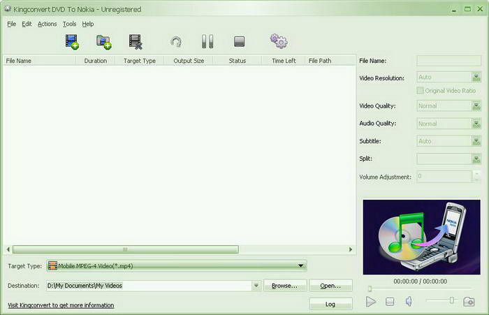Open the Destination path dropdown arrow
Screen dimensions: 489x315
(x=256, y=286)
